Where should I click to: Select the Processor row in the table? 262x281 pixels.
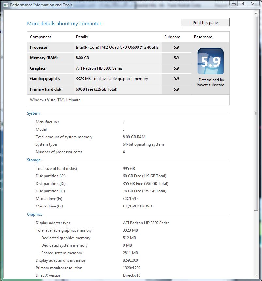click(39, 47)
